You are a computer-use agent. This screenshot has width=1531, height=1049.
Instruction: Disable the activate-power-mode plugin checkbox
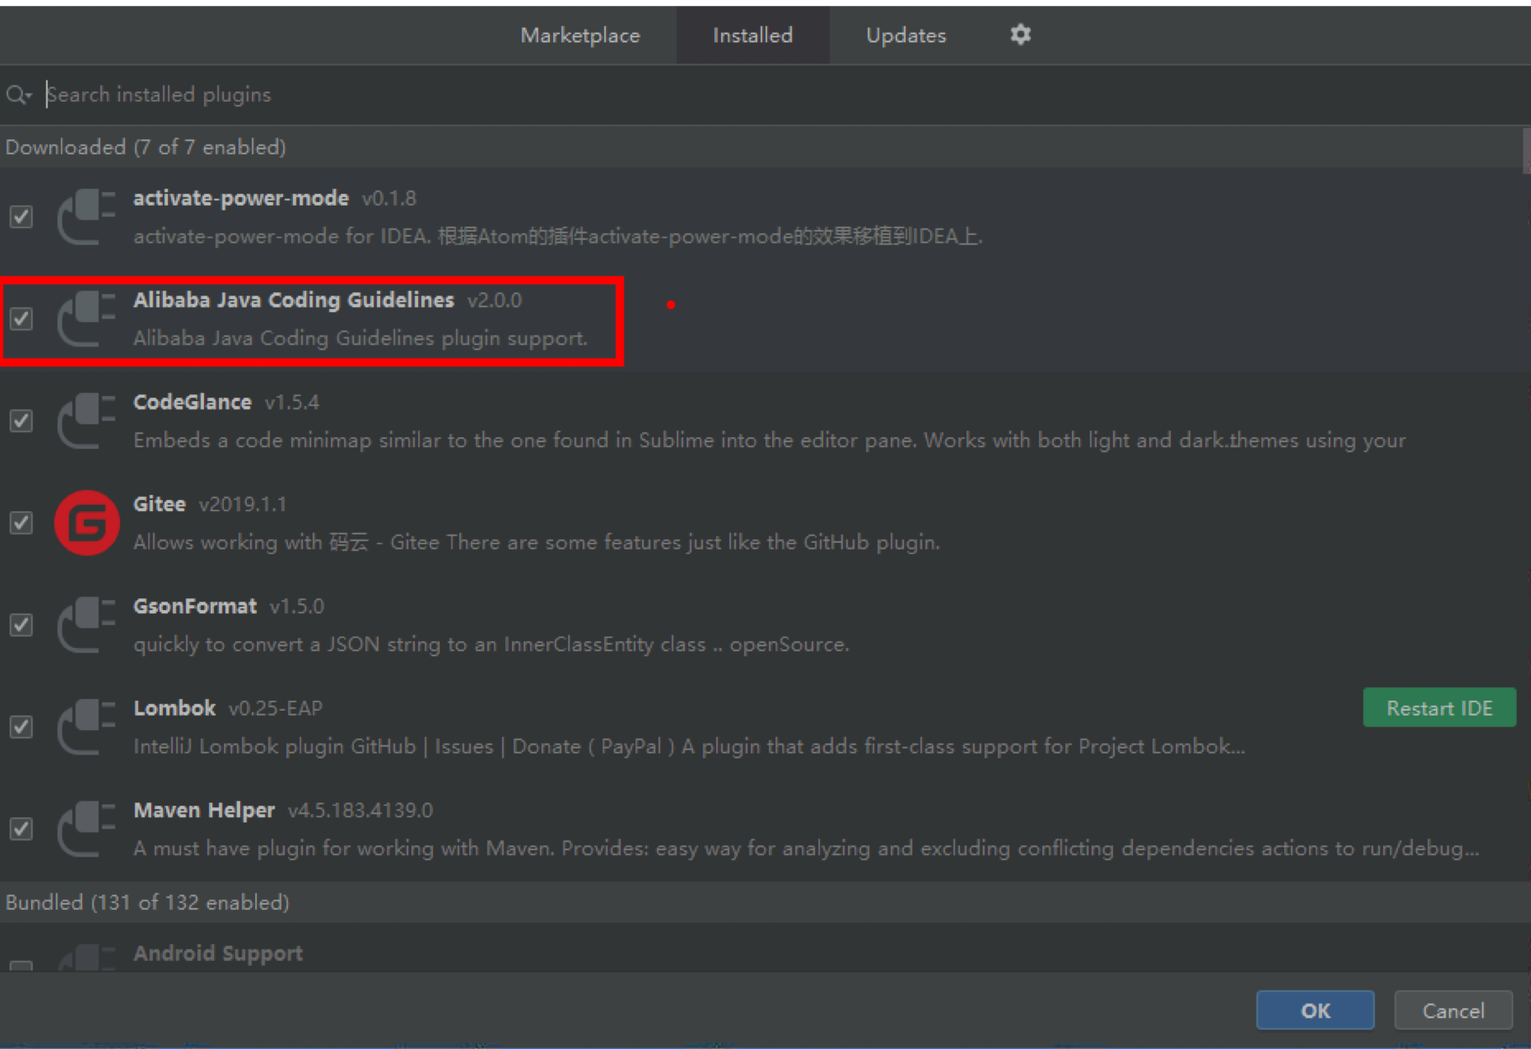[x=21, y=217]
